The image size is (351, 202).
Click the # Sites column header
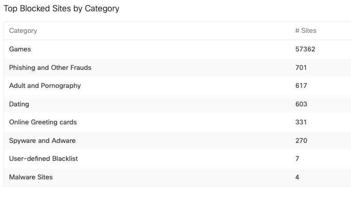pyautogui.click(x=306, y=30)
